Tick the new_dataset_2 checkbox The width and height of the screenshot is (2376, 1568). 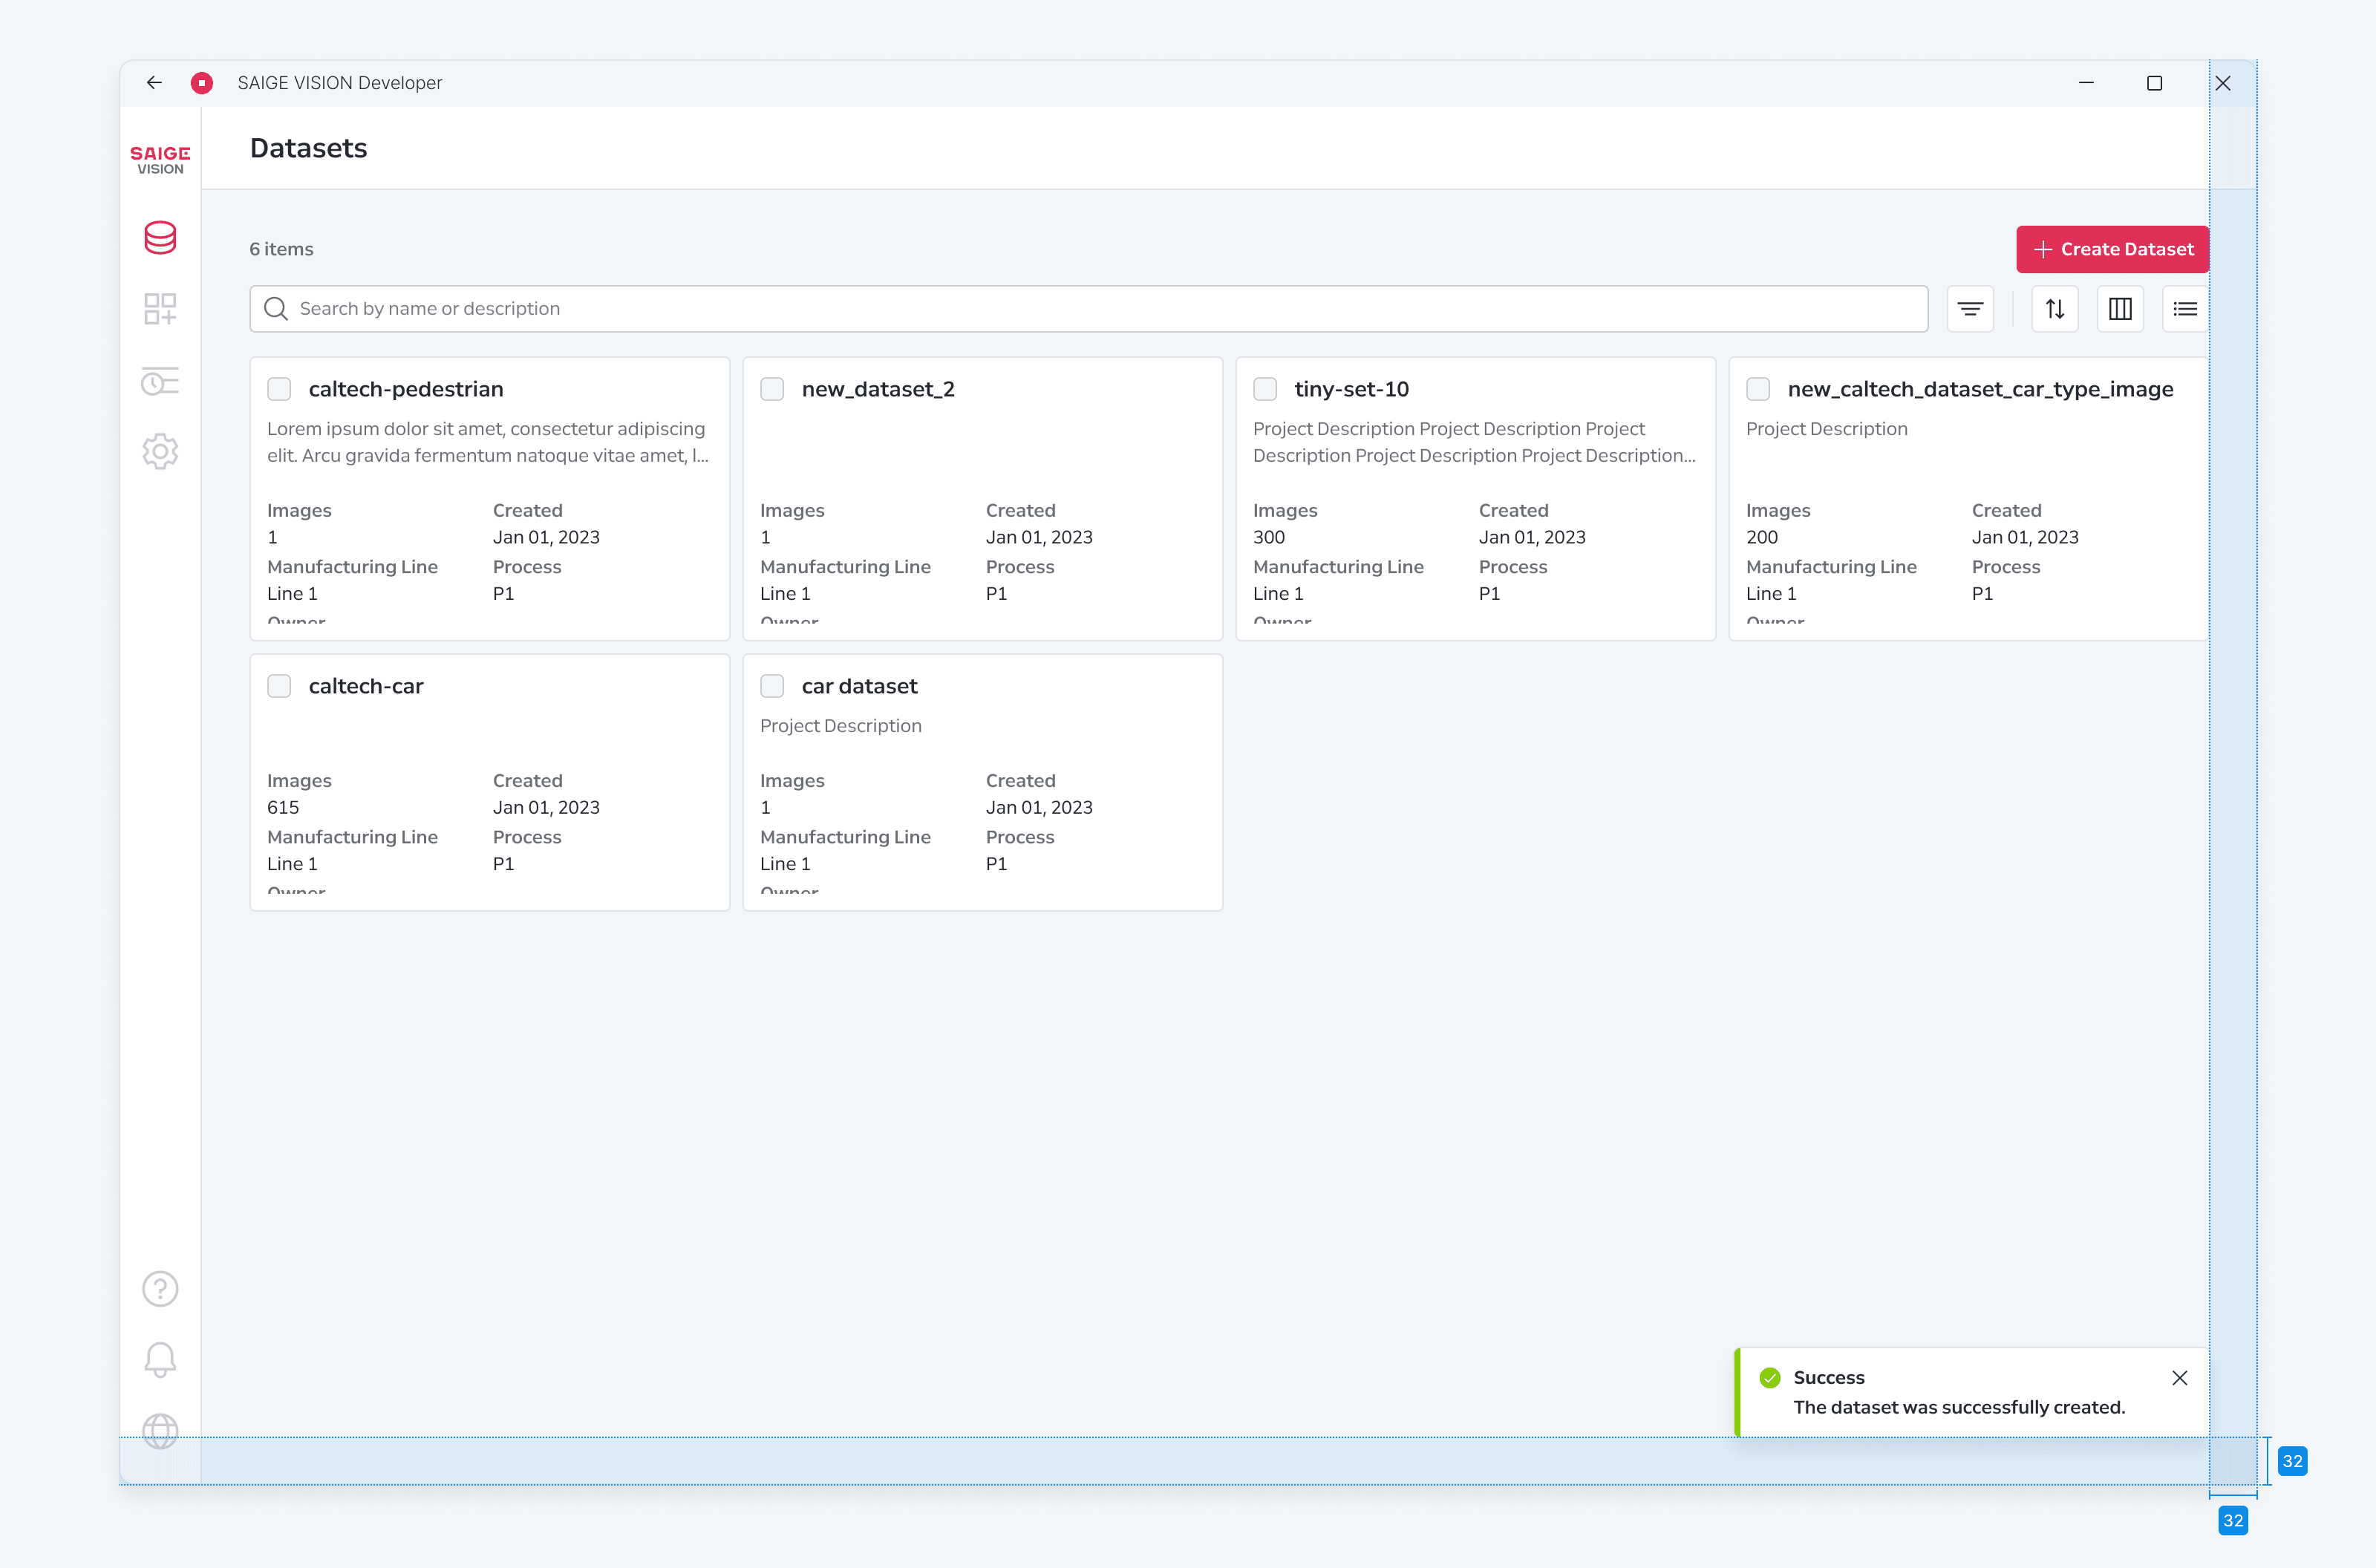pyautogui.click(x=772, y=389)
